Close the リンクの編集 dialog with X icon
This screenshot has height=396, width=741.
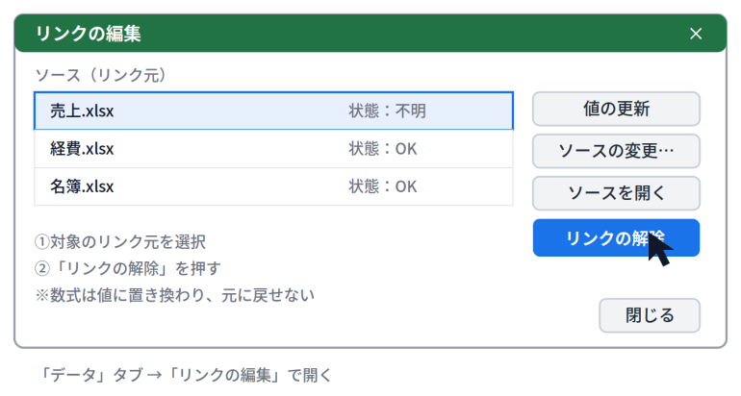click(x=695, y=34)
